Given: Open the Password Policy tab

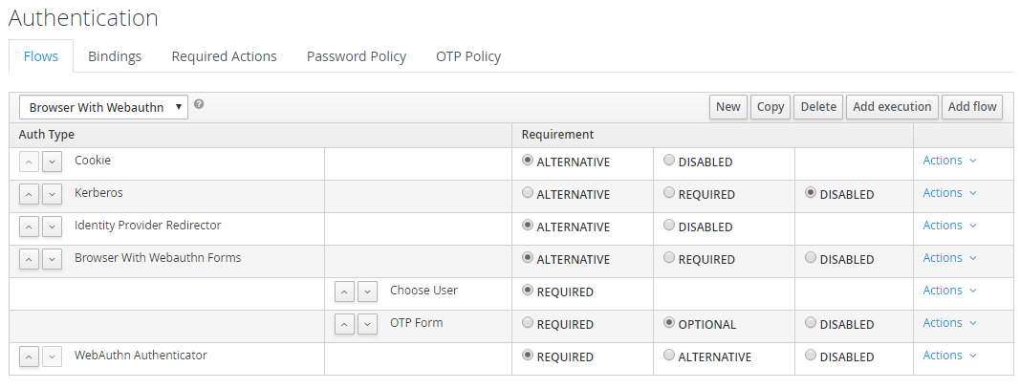Looking at the screenshot, I should pos(357,56).
